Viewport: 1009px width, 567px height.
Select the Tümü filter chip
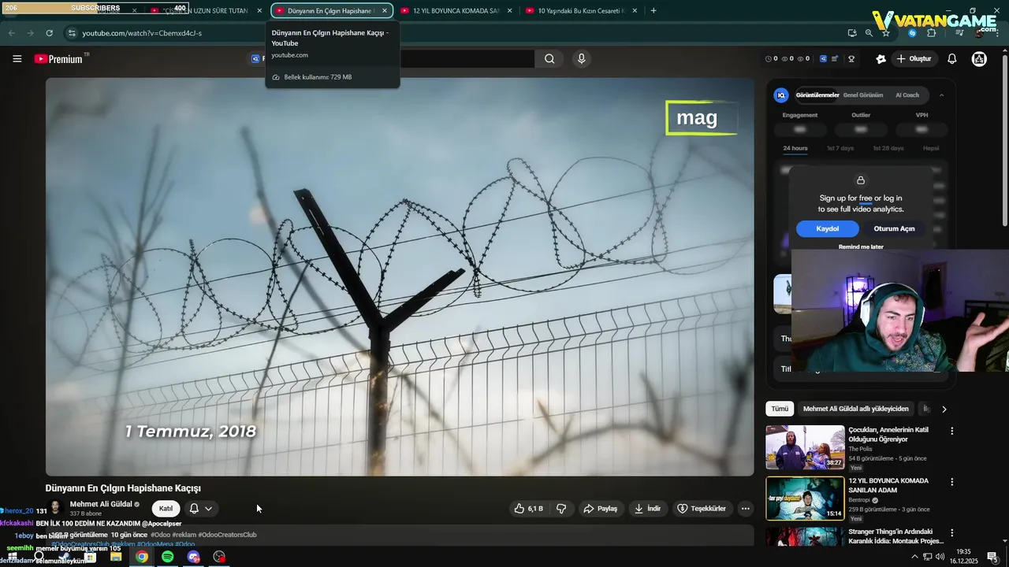780,409
